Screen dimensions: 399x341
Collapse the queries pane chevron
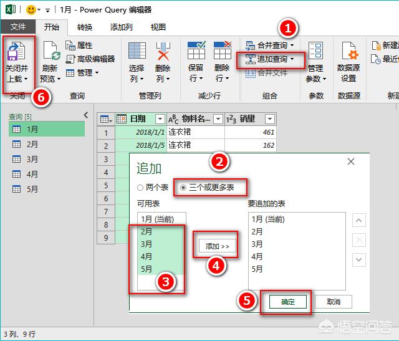[x=86, y=115]
